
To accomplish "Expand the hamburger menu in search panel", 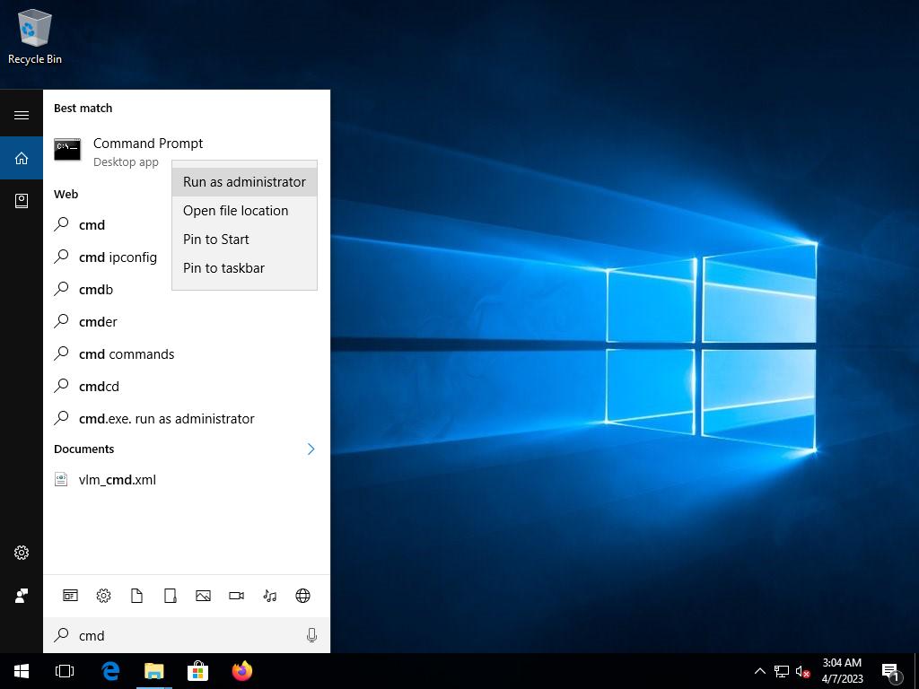I will (22, 115).
